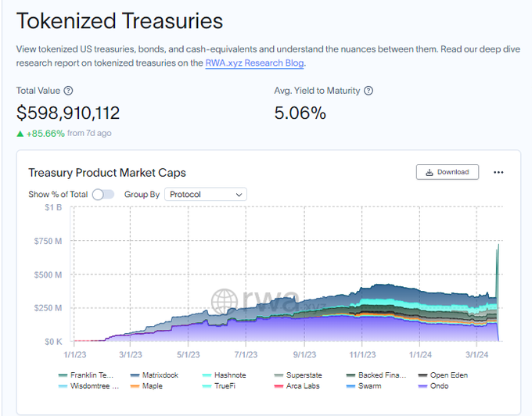Screen dimensions: 532x416
Task: Click the TrueFi legend label
Action: 225,386
